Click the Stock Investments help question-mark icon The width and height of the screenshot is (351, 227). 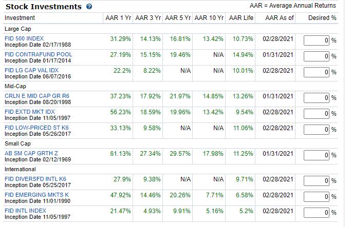point(89,7)
